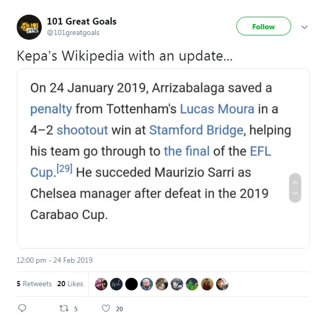Like the tweet with the heart icon
Screen dimensions: 323x328
click(106, 308)
